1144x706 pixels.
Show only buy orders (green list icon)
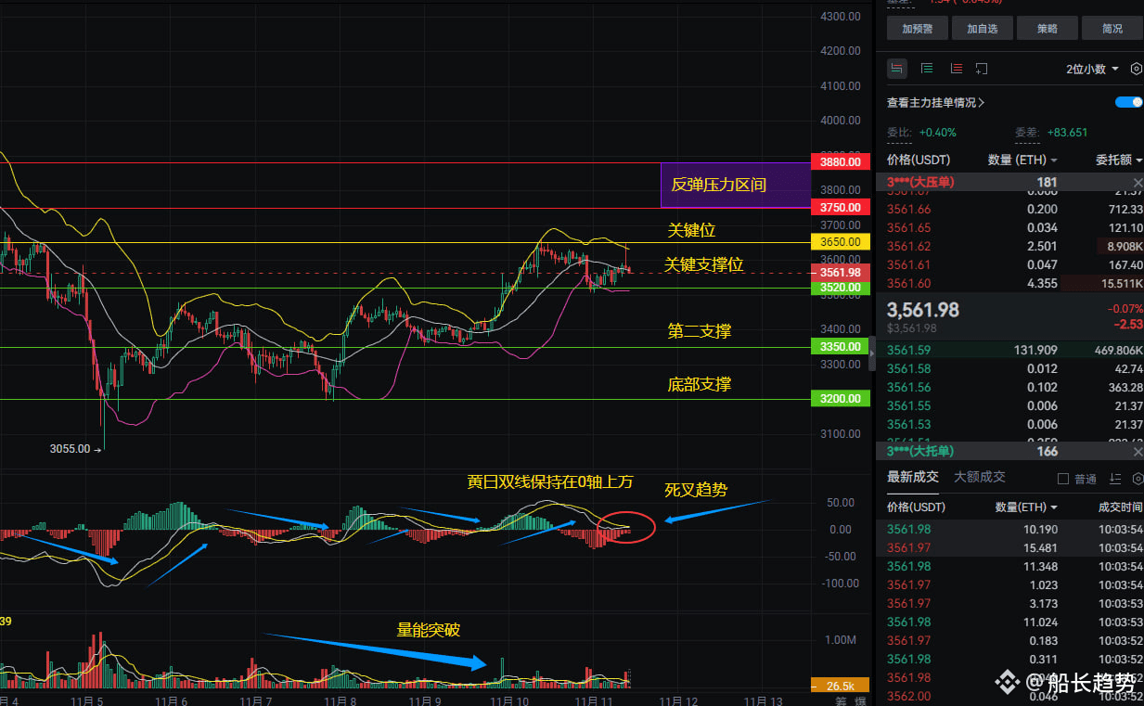pyautogui.click(x=926, y=69)
